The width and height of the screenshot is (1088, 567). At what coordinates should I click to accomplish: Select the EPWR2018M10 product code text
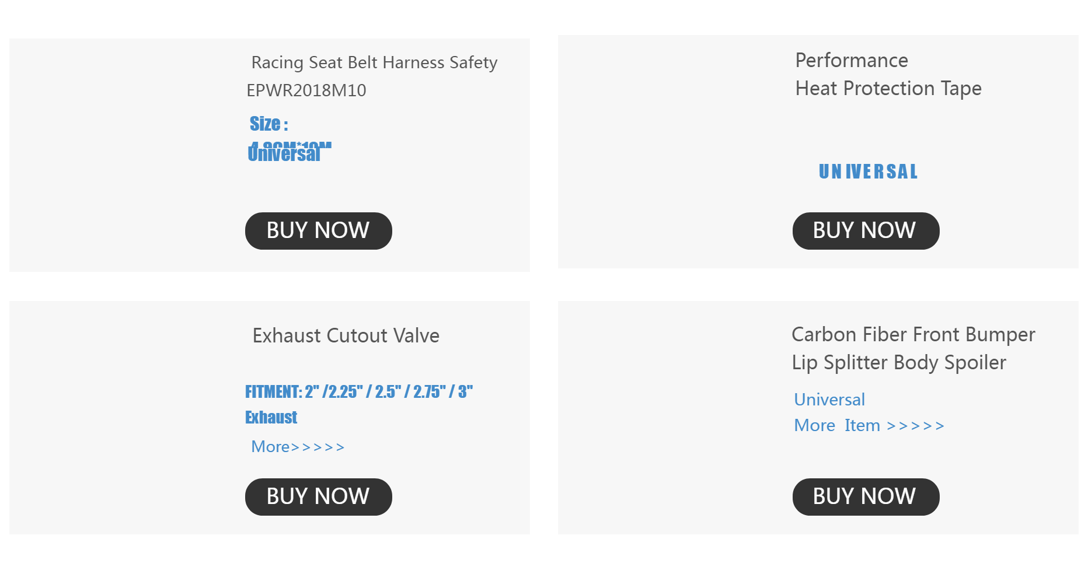[306, 90]
